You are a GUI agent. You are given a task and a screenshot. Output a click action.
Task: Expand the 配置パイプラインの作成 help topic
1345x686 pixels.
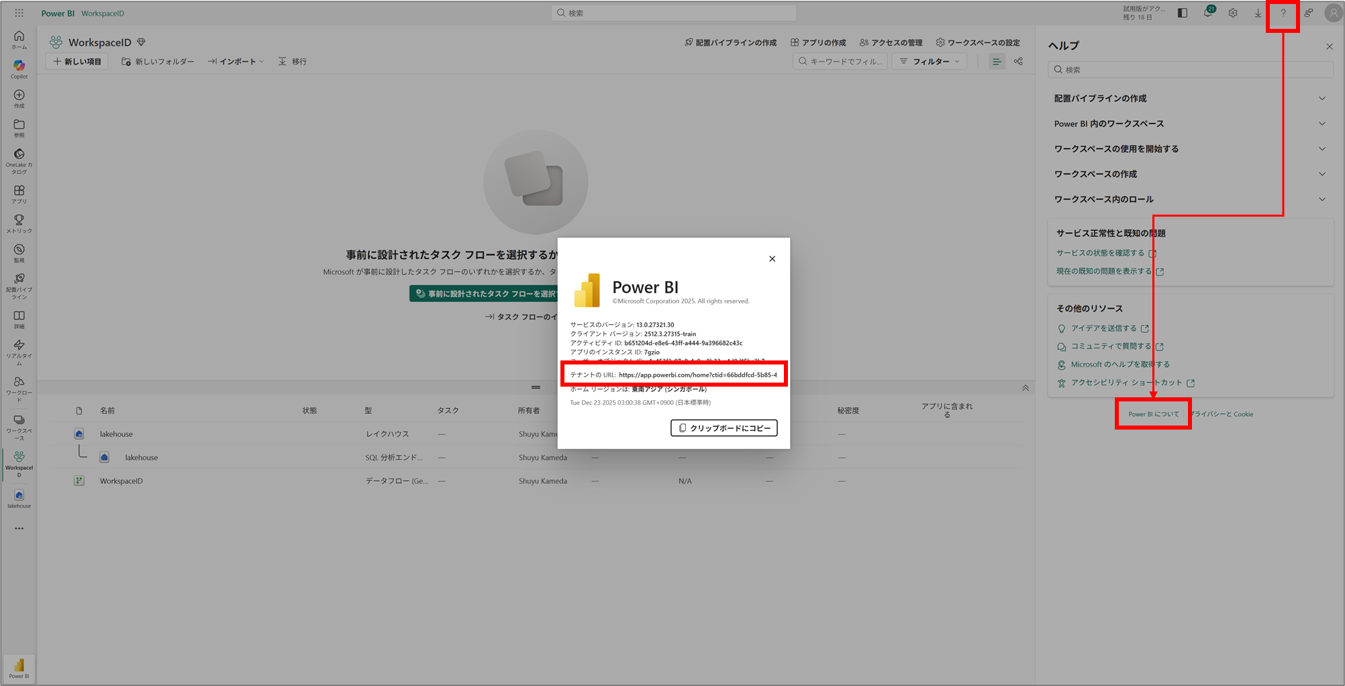[x=1189, y=98]
